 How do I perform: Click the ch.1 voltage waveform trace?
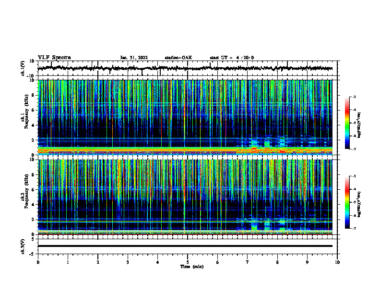185,68
